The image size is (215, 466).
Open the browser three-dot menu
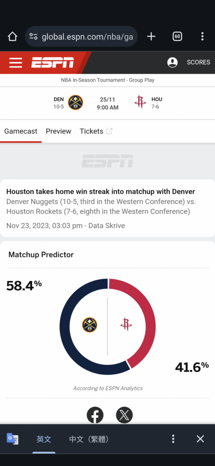(x=202, y=36)
